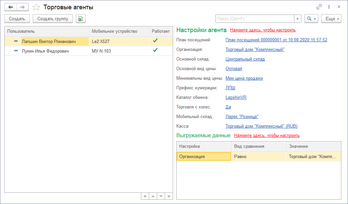Copy link to this form icon
The width and height of the screenshot is (348, 204).
click(319, 7)
